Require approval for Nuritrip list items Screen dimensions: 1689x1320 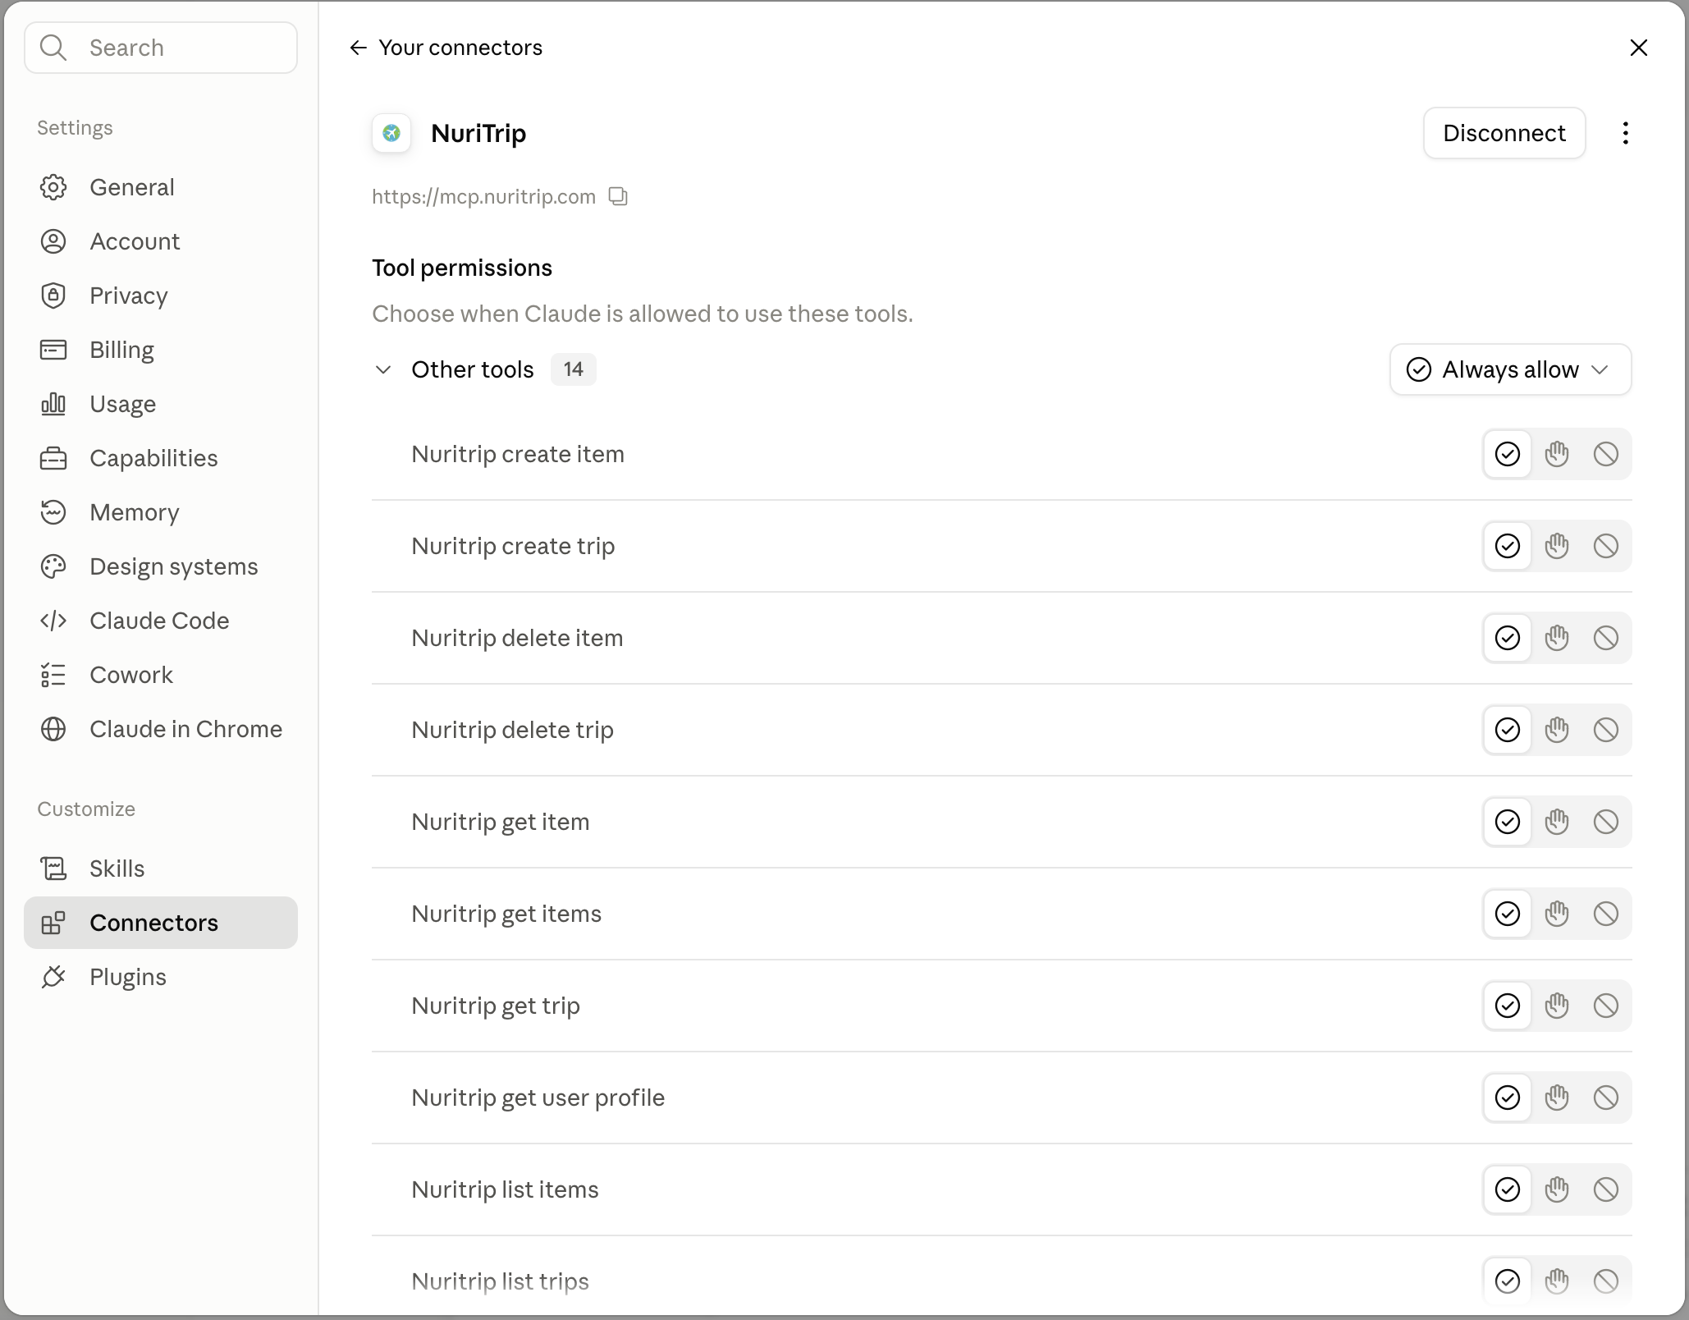[1556, 1189]
